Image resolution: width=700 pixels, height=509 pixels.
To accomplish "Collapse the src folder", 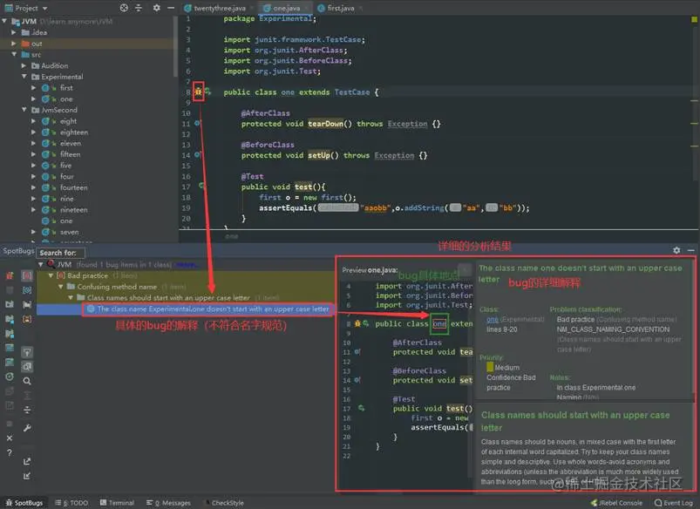I will click(x=14, y=54).
